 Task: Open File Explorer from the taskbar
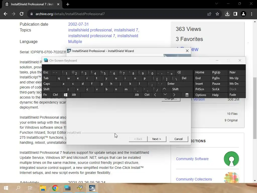coord(43,188)
